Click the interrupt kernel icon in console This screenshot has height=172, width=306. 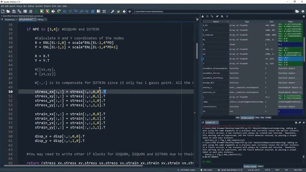(296, 122)
